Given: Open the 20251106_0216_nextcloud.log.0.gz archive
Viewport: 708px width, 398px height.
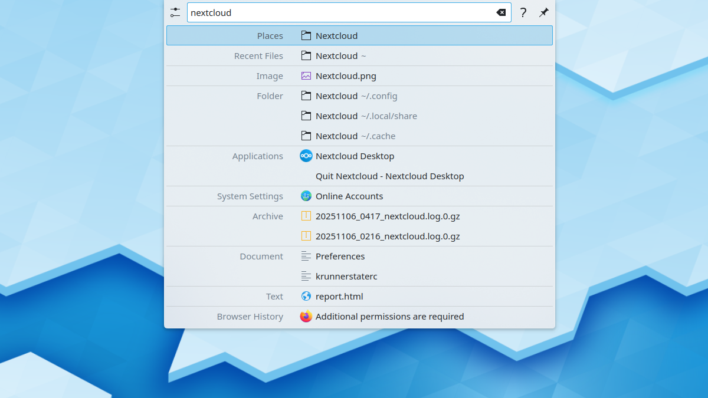Looking at the screenshot, I should [387, 236].
